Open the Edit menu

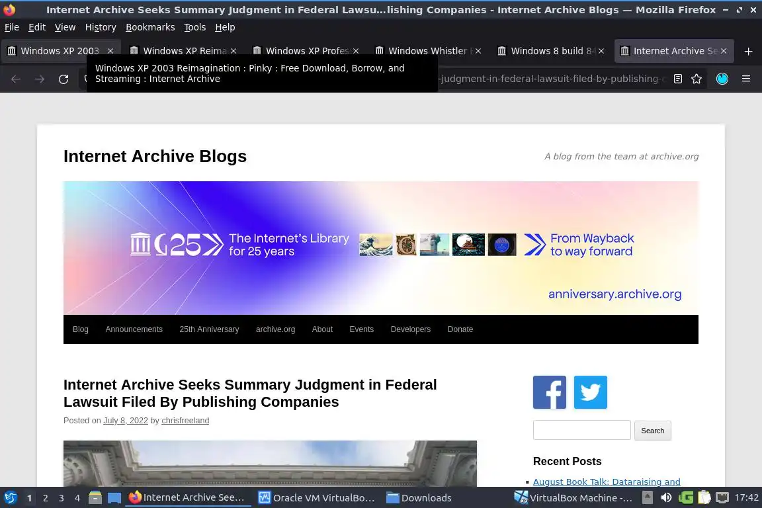pos(37,27)
